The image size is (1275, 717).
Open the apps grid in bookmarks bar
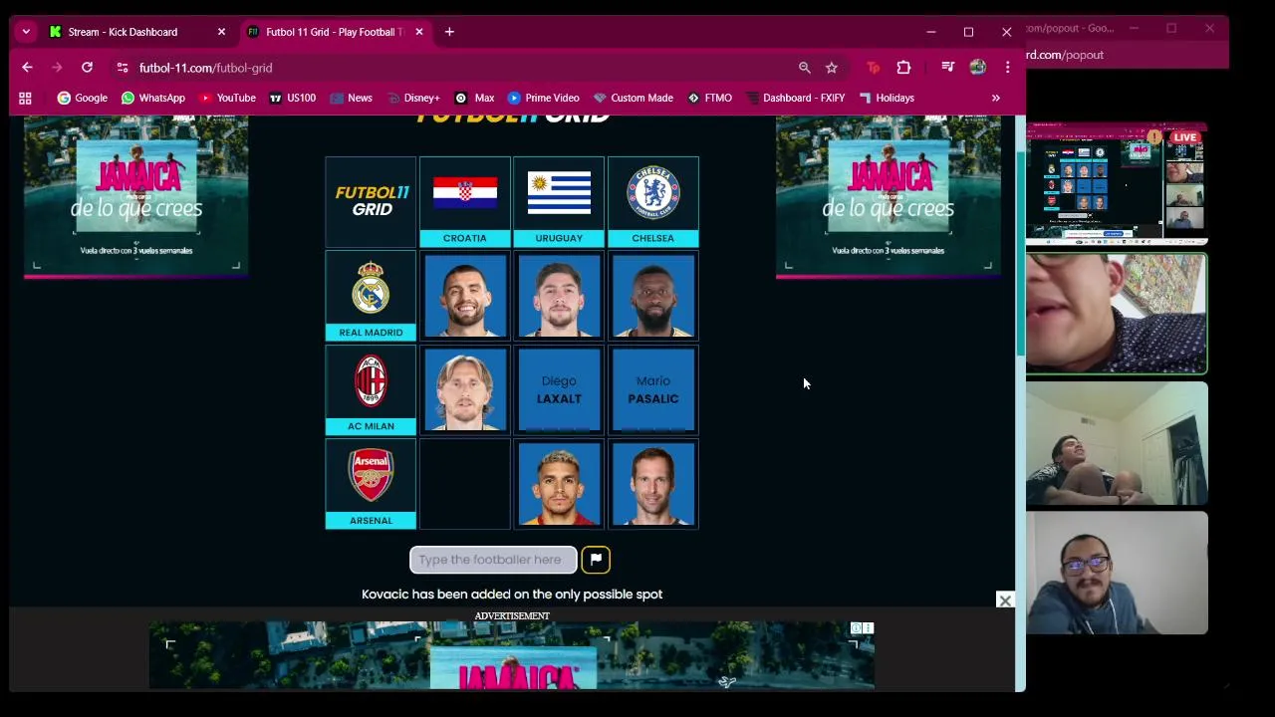click(x=25, y=98)
